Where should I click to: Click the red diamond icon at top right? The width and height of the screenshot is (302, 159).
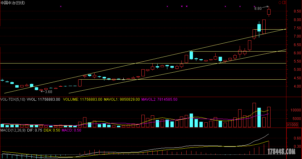280,2
